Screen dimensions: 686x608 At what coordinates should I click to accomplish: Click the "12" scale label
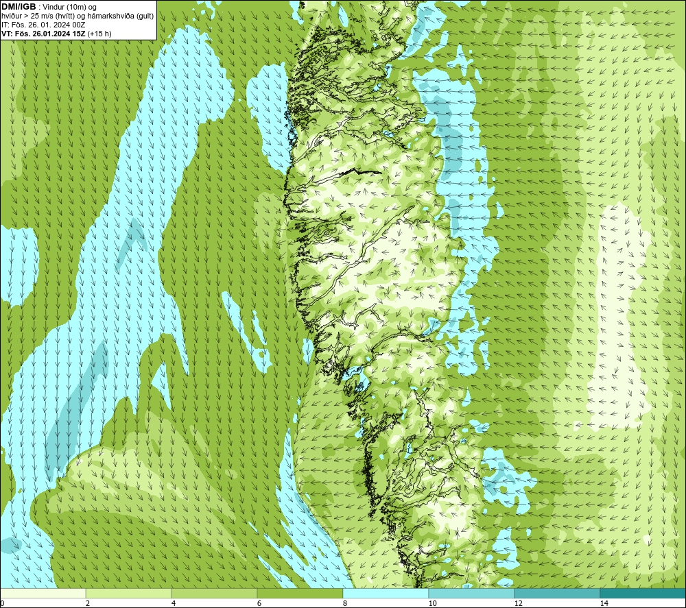[519, 603]
